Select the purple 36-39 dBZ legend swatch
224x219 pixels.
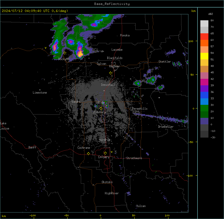(204, 89)
